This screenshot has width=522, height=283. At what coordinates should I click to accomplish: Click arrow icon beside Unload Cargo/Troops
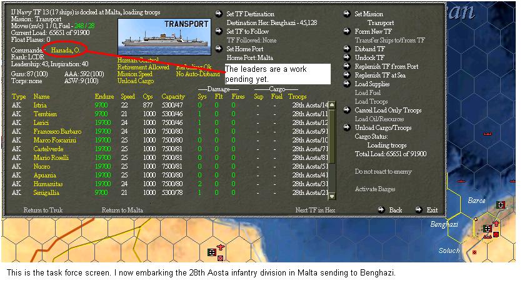coord(347,127)
